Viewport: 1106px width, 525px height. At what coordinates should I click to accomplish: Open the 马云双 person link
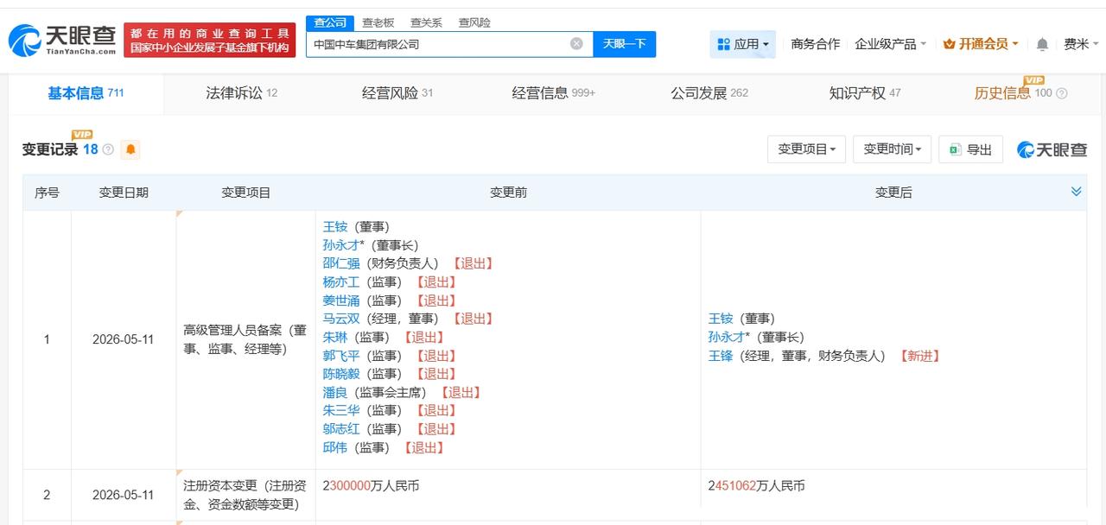pos(341,319)
